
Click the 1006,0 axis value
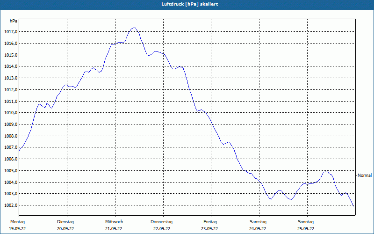11,159
